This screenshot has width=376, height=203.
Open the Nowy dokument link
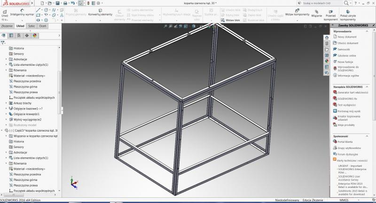[x=347, y=37]
